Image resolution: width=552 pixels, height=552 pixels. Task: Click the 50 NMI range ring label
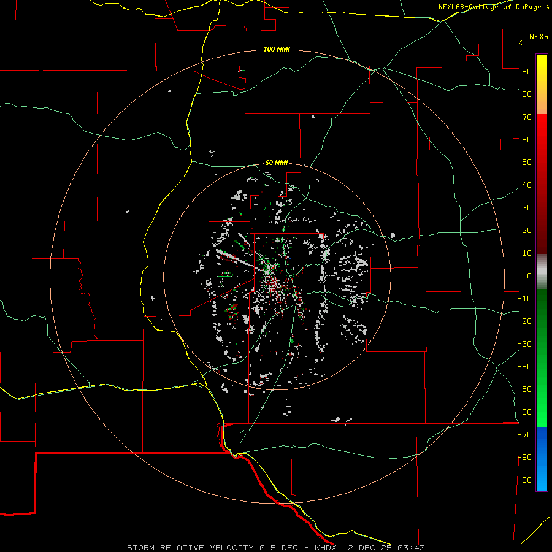click(x=277, y=163)
